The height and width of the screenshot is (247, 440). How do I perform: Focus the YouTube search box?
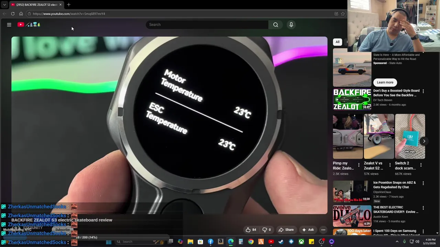click(x=207, y=25)
